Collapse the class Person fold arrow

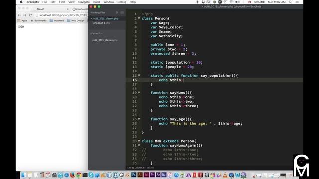tap(139, 18)
